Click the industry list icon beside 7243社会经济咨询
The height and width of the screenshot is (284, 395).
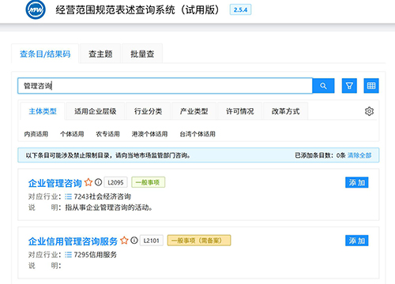[x=68, y=196]
